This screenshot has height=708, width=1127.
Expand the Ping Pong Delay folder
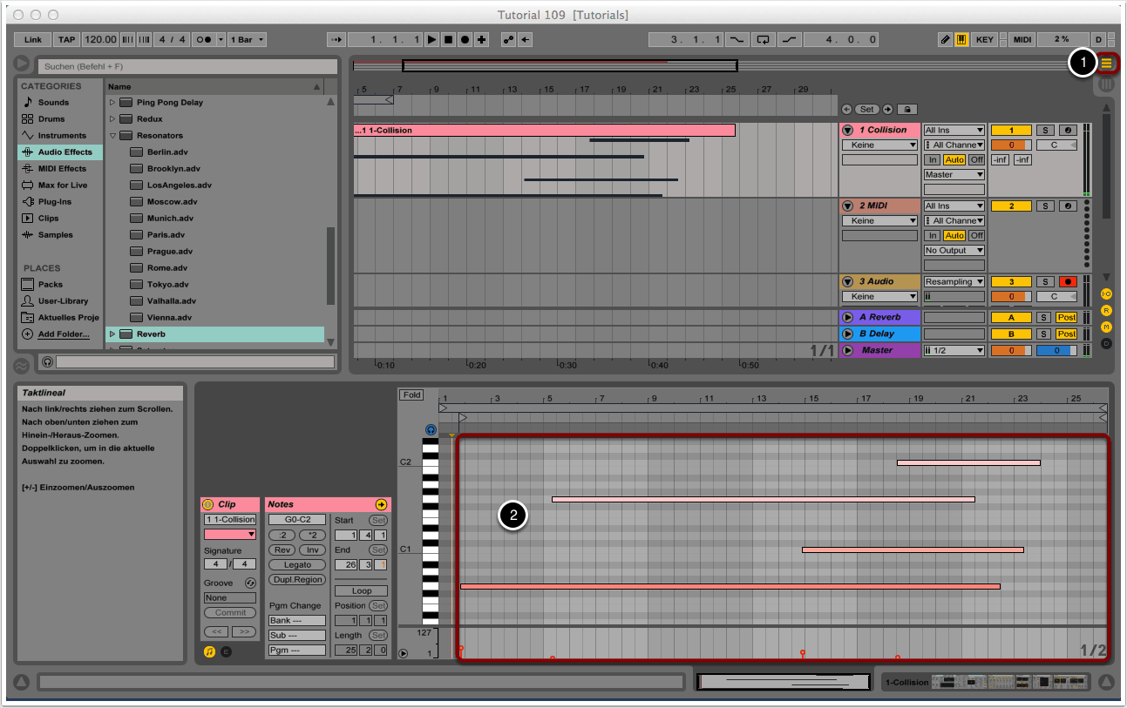(x=112, y=102)
